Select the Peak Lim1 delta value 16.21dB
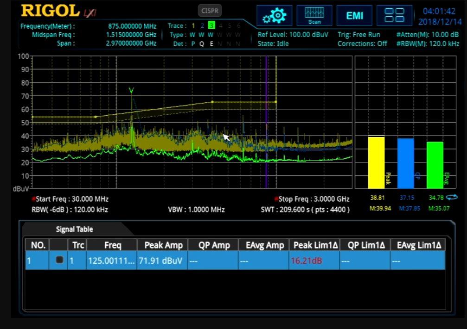The image size is (467, 329). (307, 261)
